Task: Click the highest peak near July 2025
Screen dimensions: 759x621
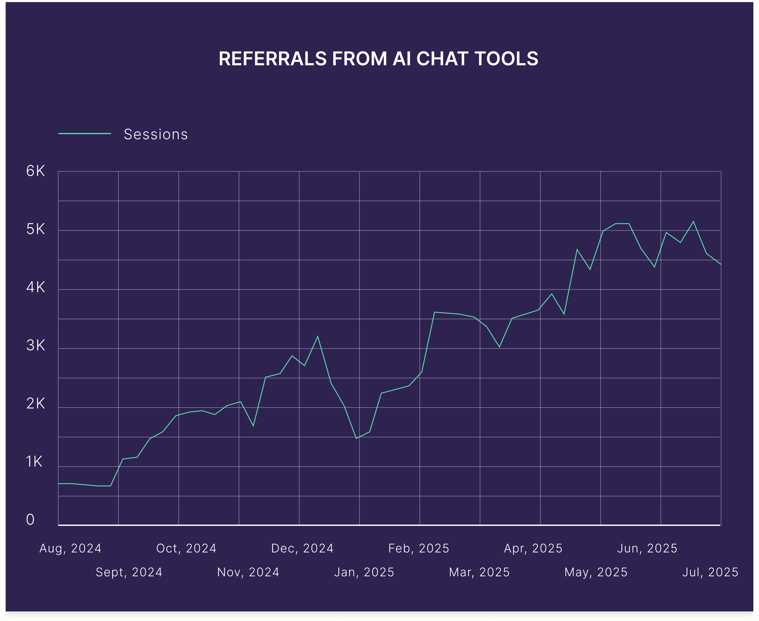Action: tap(693, 222)
